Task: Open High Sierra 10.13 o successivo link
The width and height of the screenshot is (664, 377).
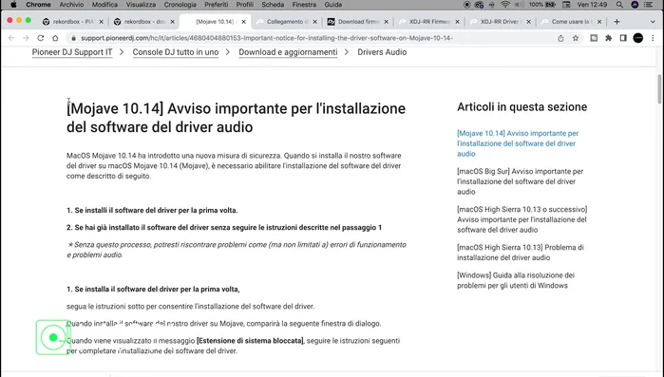Action: point(522,219)
